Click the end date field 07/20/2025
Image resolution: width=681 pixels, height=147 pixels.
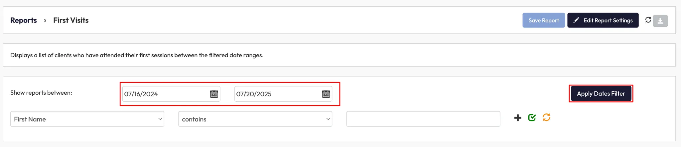(x=277, y=94)
